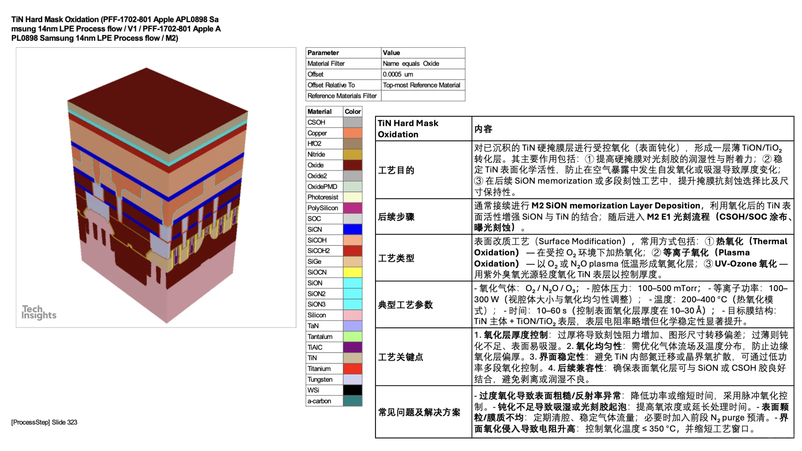Select the Copper color swatch

point(353,133)
